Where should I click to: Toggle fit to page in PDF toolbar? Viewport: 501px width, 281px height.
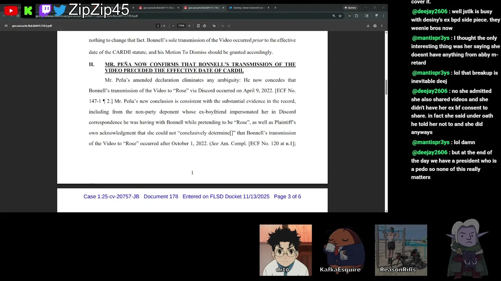pyautogui.click(x=198, y=26)
